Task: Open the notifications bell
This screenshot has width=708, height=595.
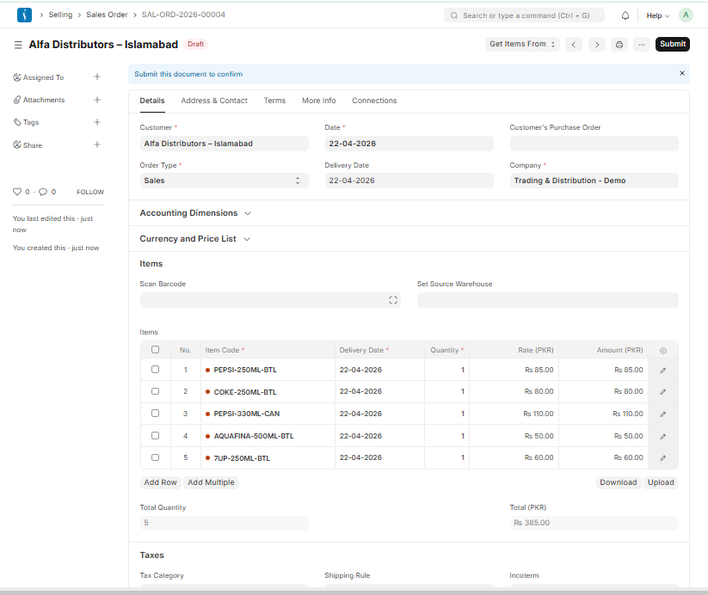Action: 626,15
